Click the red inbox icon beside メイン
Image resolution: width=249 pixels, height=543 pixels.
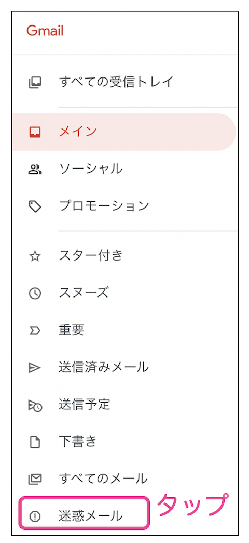(35, 132)
